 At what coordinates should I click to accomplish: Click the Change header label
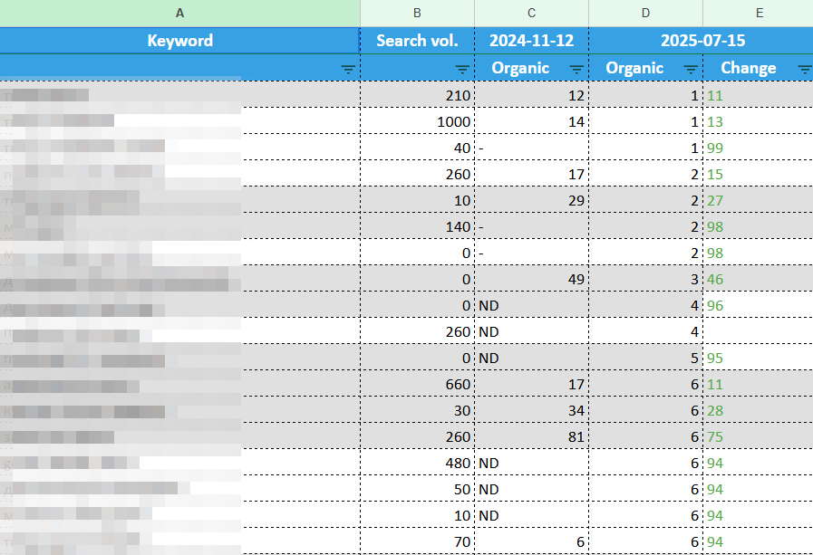(748, 68)
